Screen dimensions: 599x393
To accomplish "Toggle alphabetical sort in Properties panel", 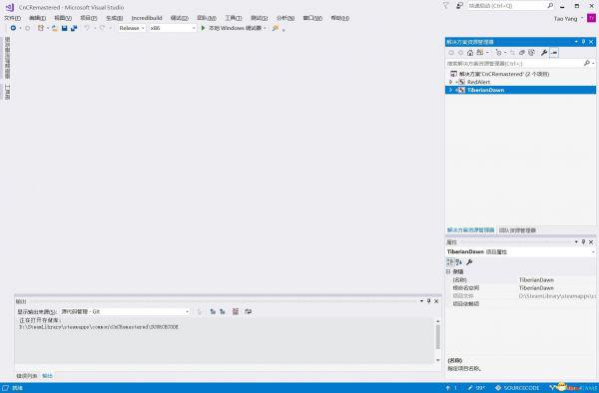I will click(x=459, y=262).
